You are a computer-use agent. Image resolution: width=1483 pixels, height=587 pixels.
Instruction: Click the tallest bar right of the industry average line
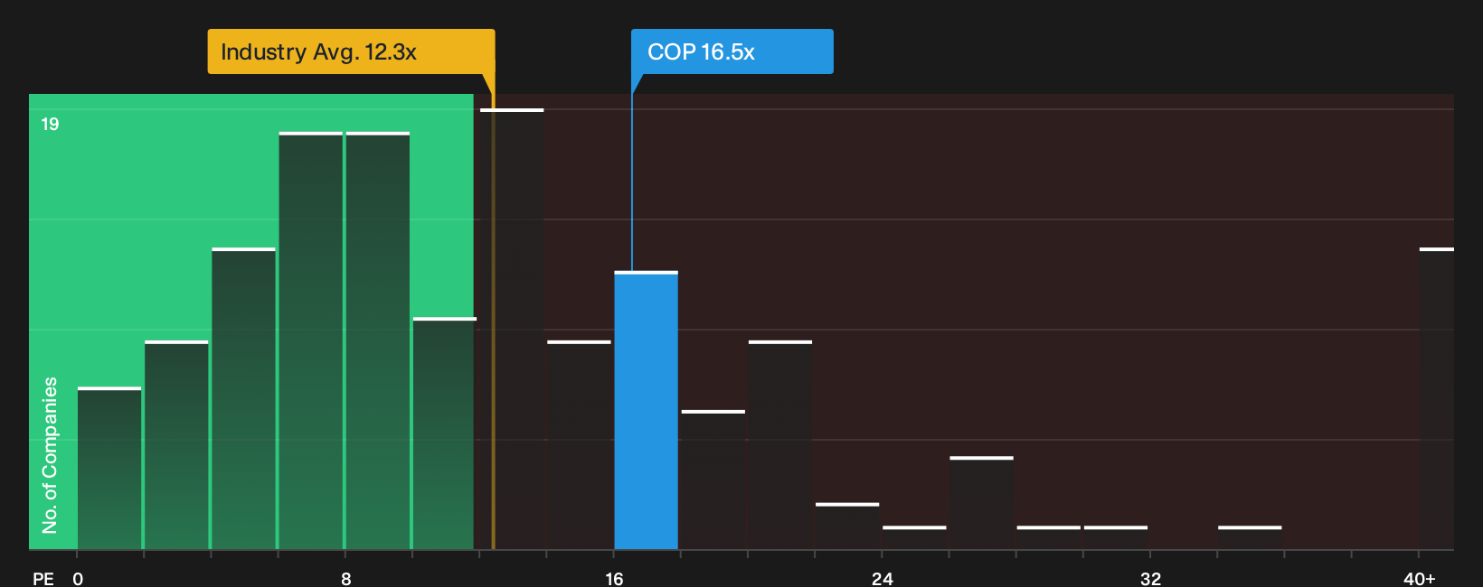click(512, 330)
